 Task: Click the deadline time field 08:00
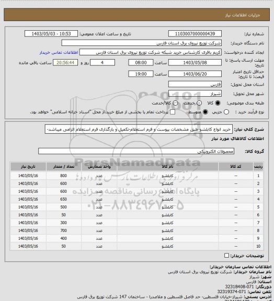pyautogui.click(x=141, y=63)
